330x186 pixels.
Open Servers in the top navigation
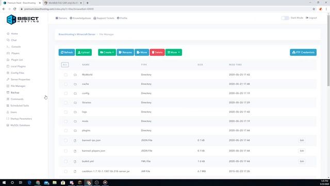(61, 18)
